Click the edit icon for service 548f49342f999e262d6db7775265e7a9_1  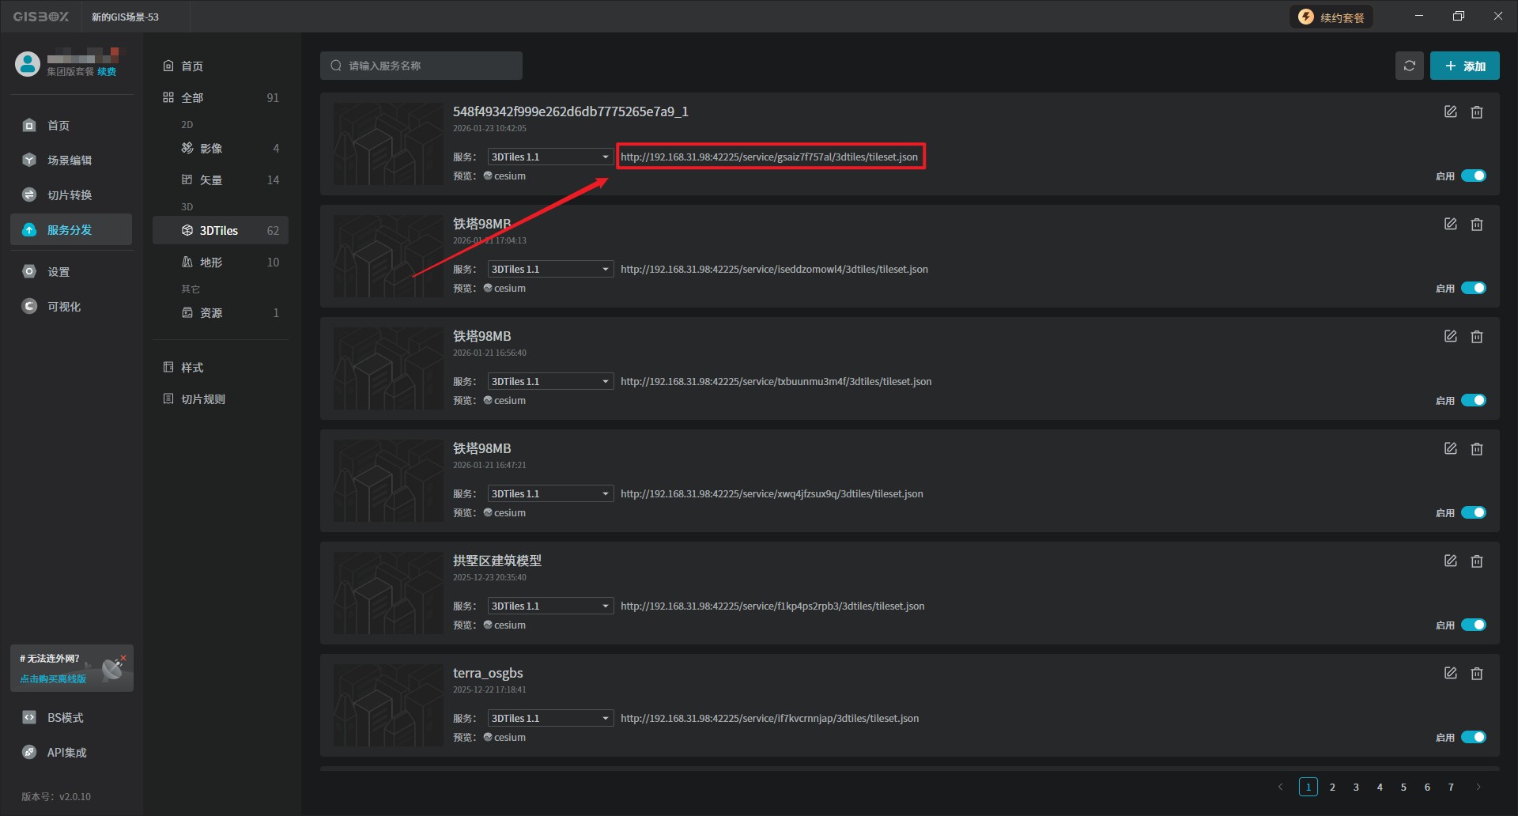click(1450, 112)
